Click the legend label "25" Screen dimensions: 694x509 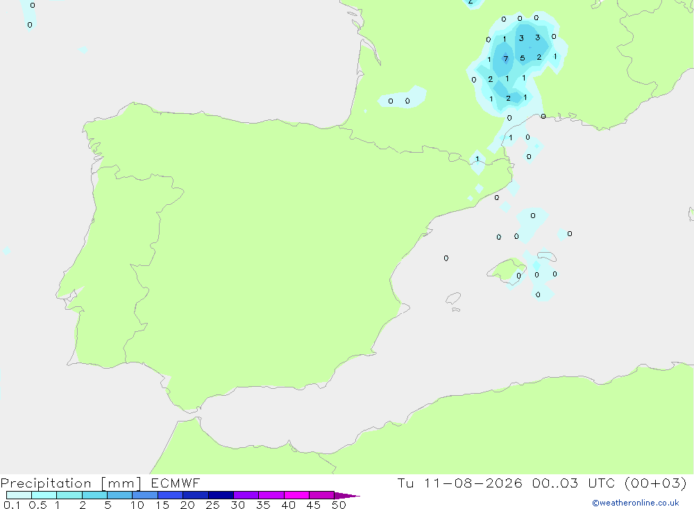[212, 505]
